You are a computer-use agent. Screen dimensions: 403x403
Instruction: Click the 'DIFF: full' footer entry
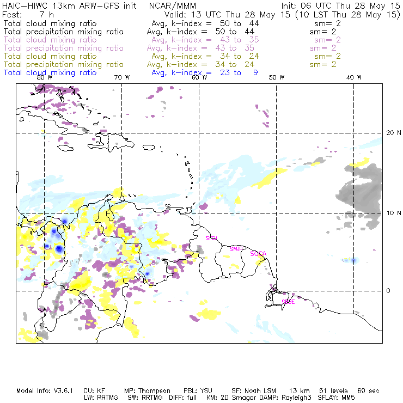coord(183,398)
